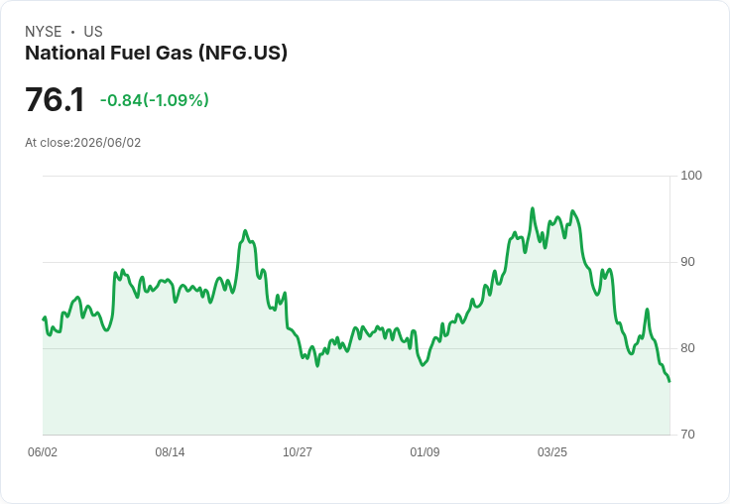The image size is (730, 504).
Task: Click the highest peak of the price line
Action: (533, 208)
